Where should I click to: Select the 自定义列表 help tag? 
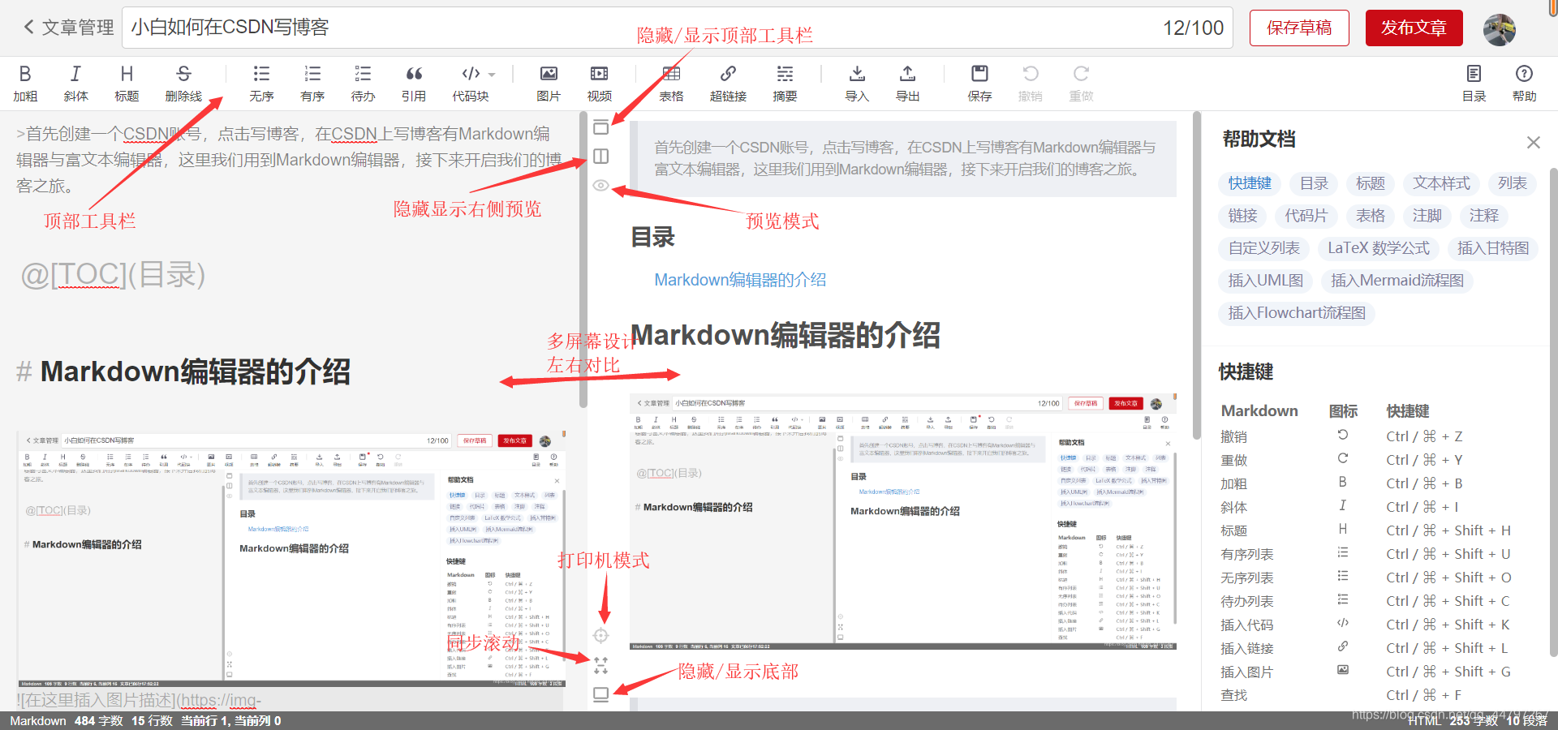[1263, 248]
